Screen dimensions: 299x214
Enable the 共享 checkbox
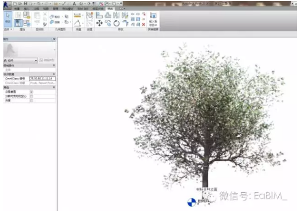coord(32,100)
